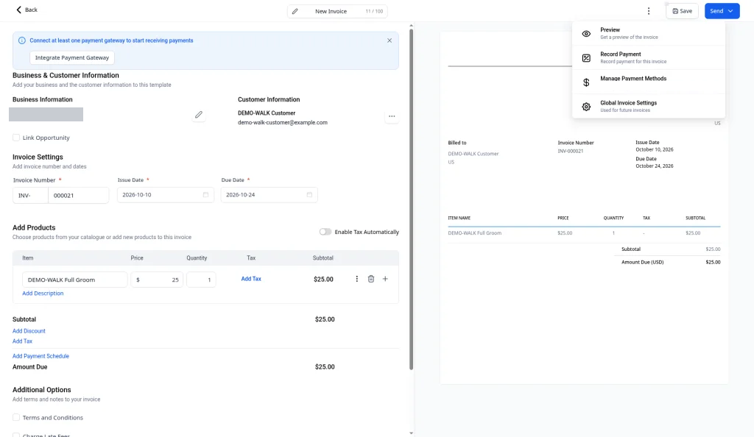Click Integrate Payment Gateway button
Screen dimensions: 754x437
coord(72,57)
